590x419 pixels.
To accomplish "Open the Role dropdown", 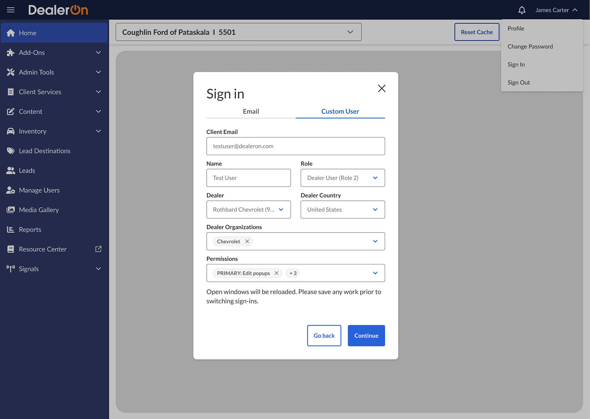I will (x=343, y=178).
